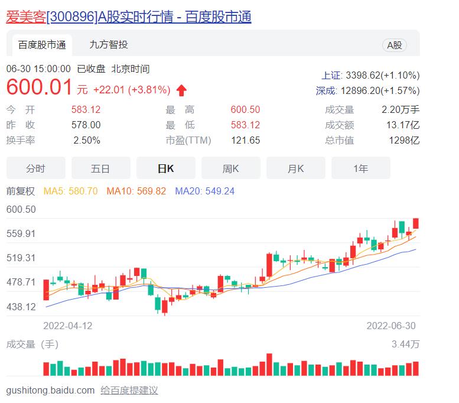The height and width of the screenshot is (403, 459).
Task: Open the 爱美客[300896]A股实时行情 title link
Action: [129, 17]
